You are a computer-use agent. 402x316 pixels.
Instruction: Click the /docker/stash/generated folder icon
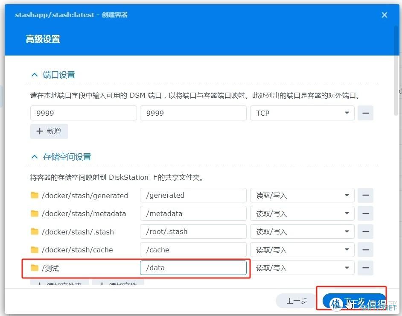click(35, 195)
